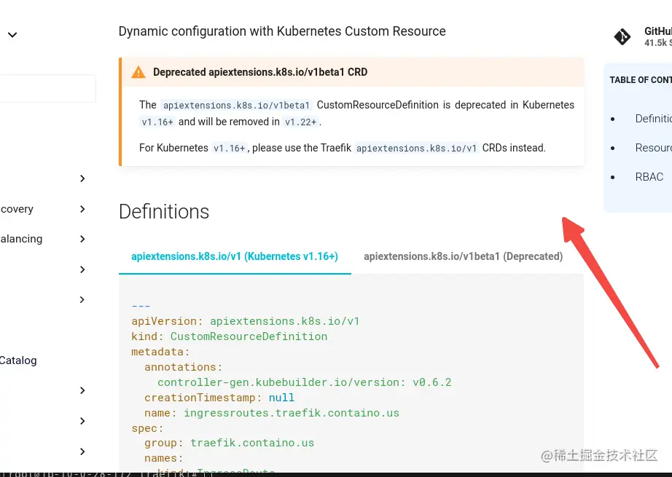Click 'name: ingressroutes.traefik.containo.us' code line
Image resolution: width=672 pixels, height=477 pixels.
pos(272,413)
